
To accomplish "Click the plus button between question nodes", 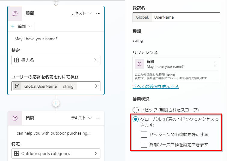I will click(56, 103).
